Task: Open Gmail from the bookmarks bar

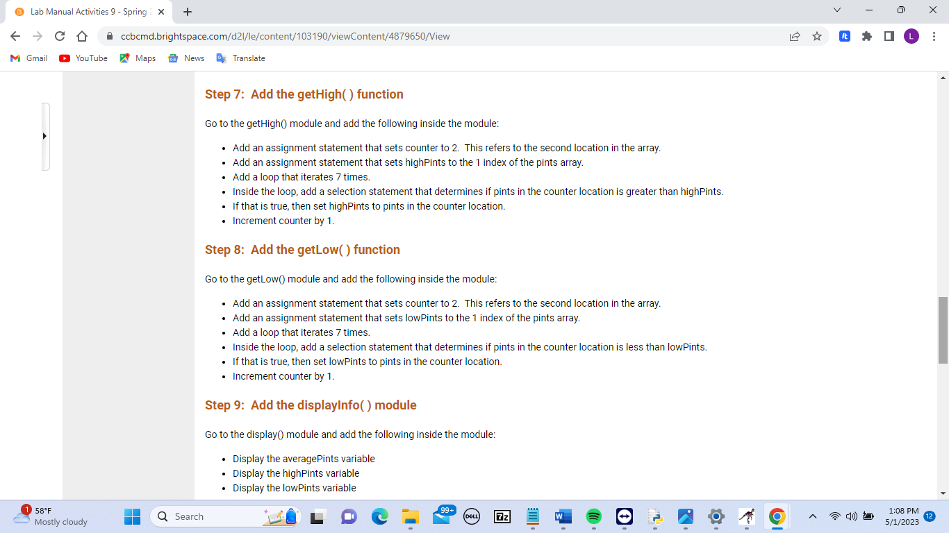Action: point(28,58)
